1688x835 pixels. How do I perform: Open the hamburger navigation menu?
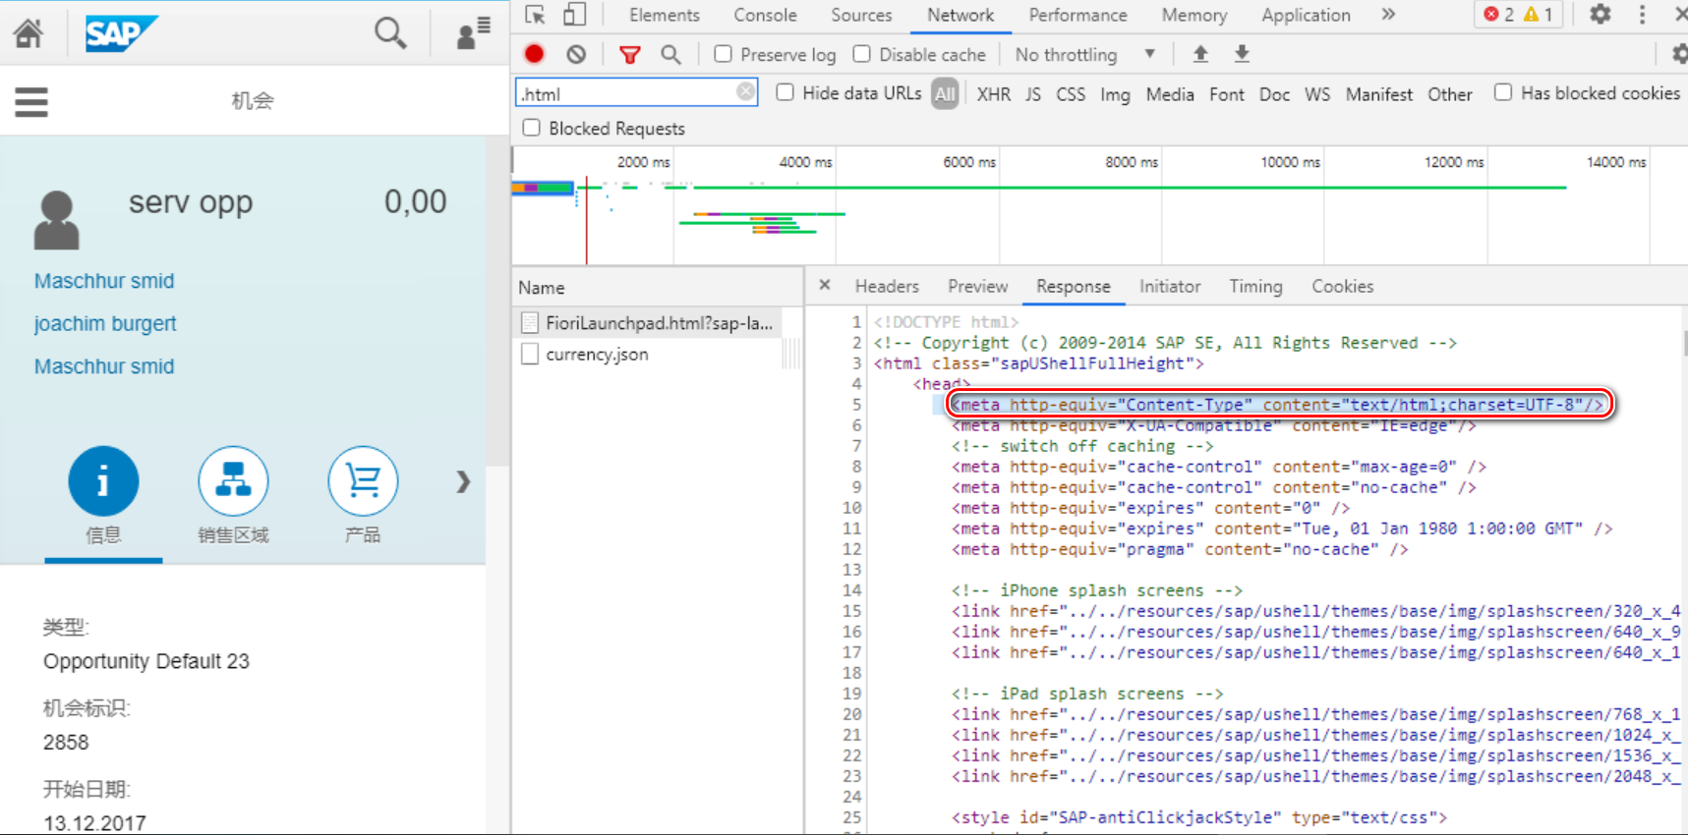click(x=31, y=101)
